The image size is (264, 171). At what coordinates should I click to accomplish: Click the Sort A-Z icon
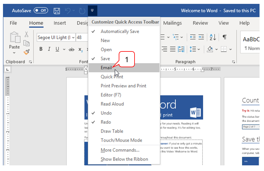(x=213, y=37)
